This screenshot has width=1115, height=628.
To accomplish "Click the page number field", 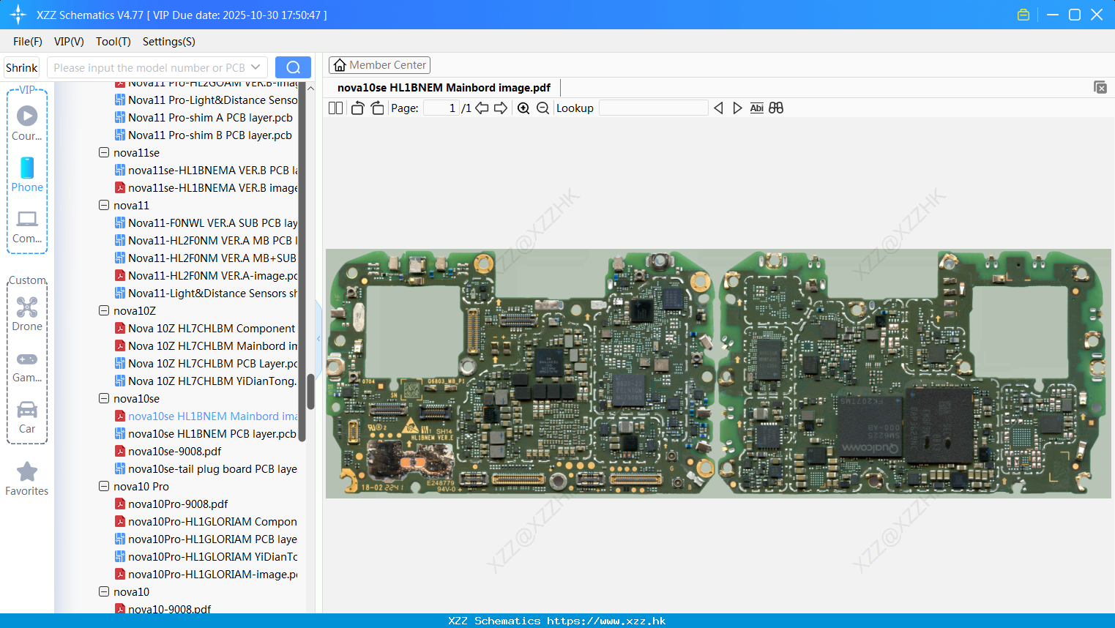I will point(441,108).
